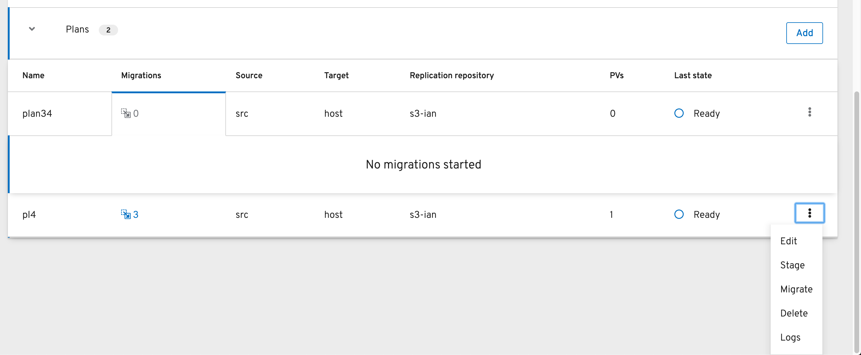
Task: Click the Ready status circle for plan34
Action: [x=679, y=113]
